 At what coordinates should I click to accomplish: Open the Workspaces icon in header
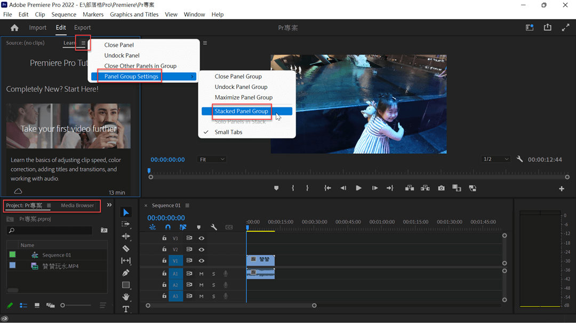[530, 28]
